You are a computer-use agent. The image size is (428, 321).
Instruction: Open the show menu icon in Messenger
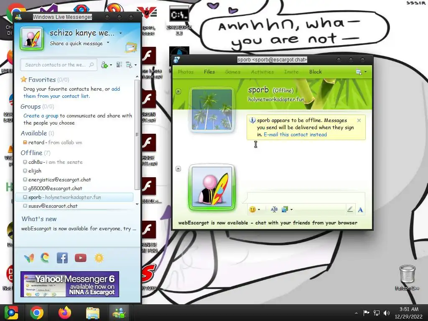131,65
